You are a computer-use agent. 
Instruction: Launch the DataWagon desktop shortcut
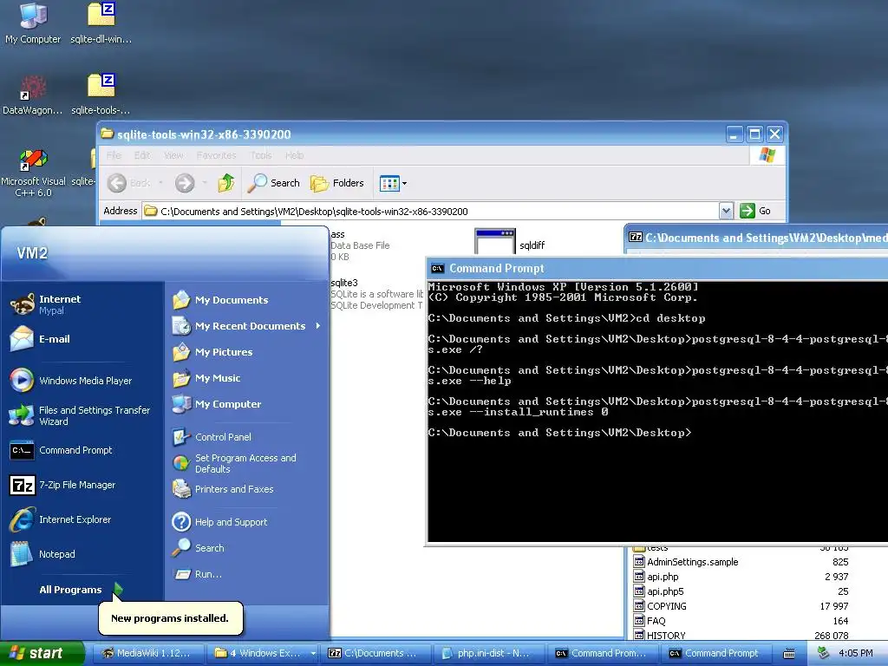point(33,95)
